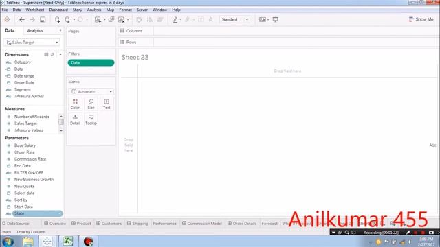This screenshot has width=440, height=247.
Task: Click the Sort Ascending icon
Action: click(x=150, y=19)
